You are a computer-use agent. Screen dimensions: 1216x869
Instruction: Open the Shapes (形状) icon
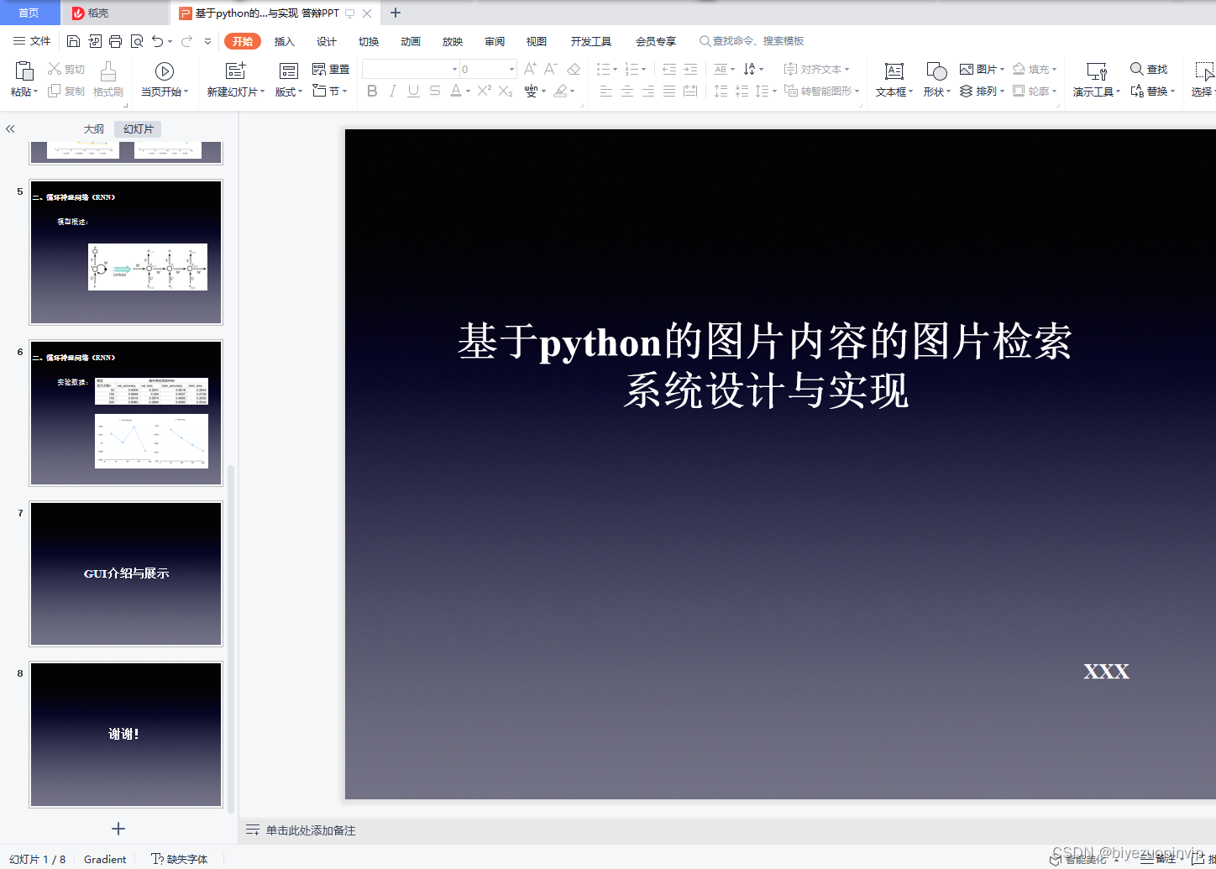click(936, 71)
